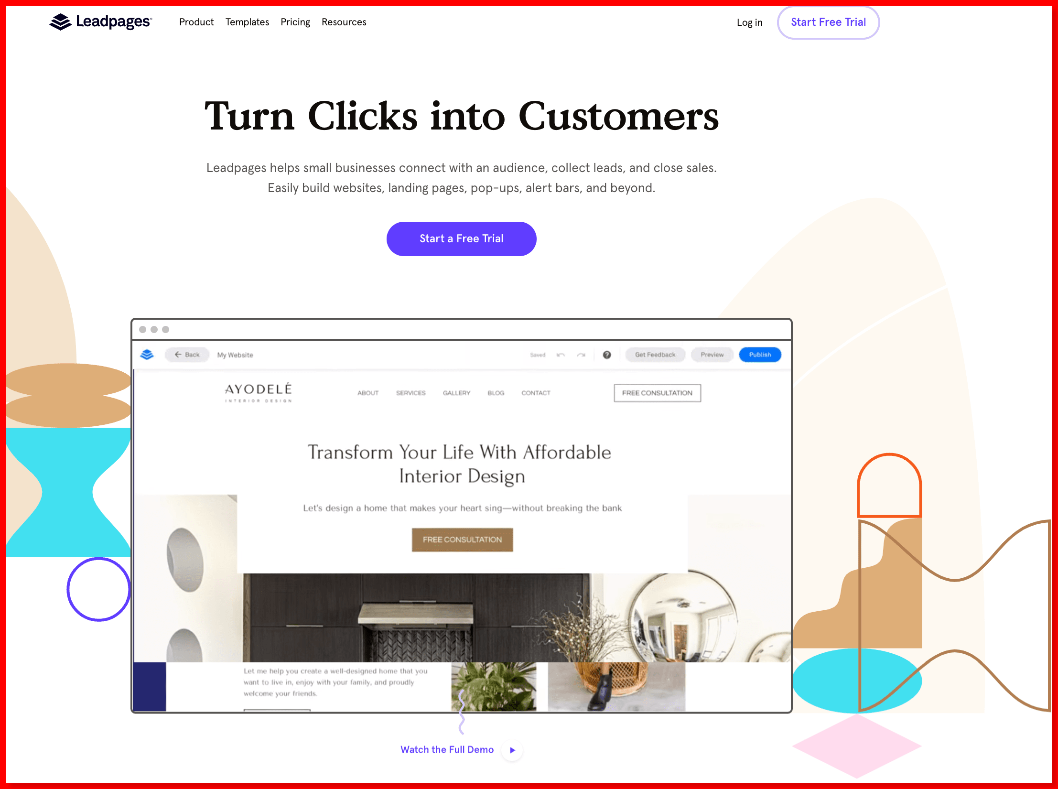Click the FREE CONSULTATION button inside demo

pos(462,539)
